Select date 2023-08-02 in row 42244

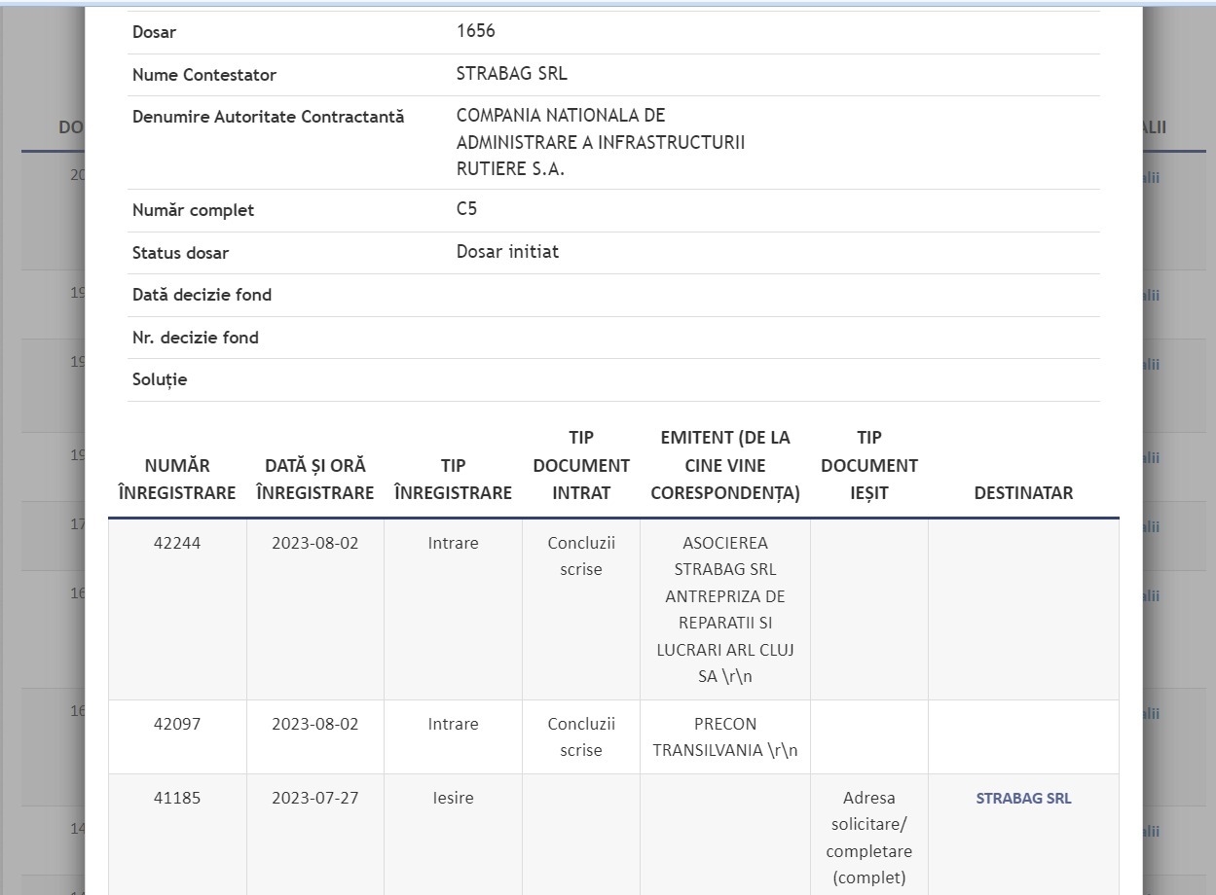point(314,543)
